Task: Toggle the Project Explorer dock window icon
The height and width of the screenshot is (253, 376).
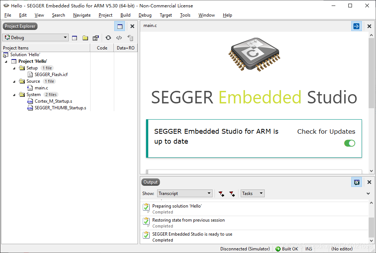Action: pos(120,26)
